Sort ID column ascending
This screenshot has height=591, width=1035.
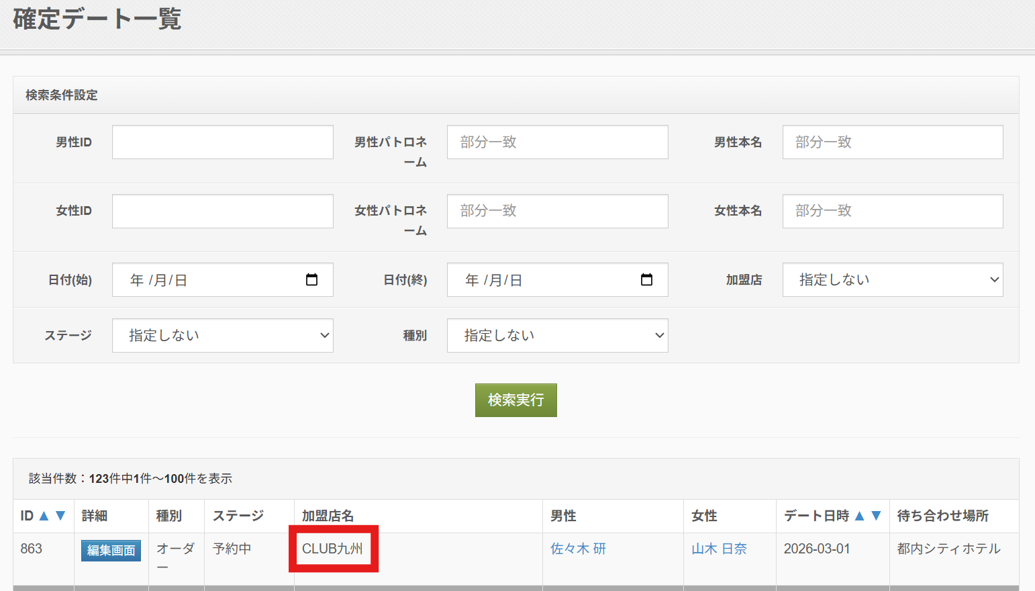point(44,516)
